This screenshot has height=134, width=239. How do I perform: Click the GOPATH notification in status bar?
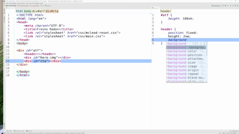[45, 133]
